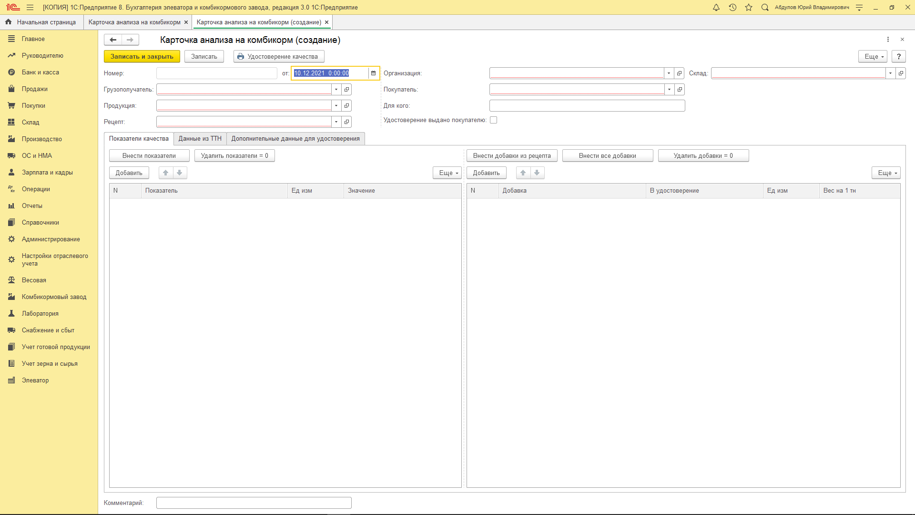Open Снабжение и сбыт section
915x515 pixels.
pos(49,330)
